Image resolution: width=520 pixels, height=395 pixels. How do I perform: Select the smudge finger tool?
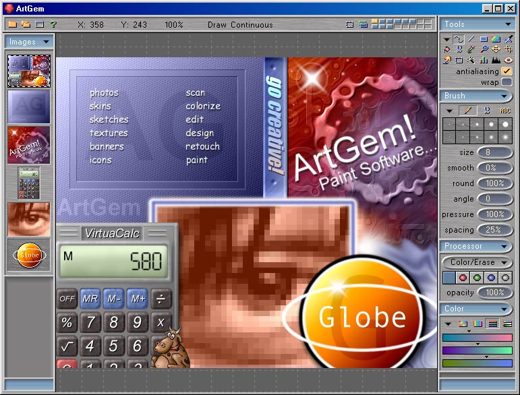(447, 60)
